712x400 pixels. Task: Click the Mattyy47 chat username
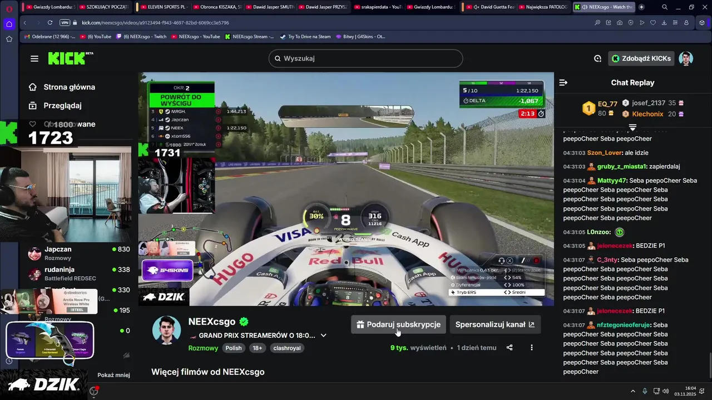click(612, 181)
